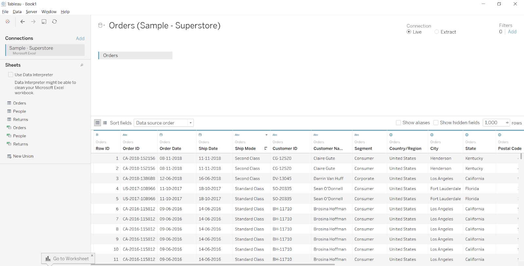Screen dimensions: 524x266
Task: Change the Row ID number type icon
Action: click(x=97, y=135)
